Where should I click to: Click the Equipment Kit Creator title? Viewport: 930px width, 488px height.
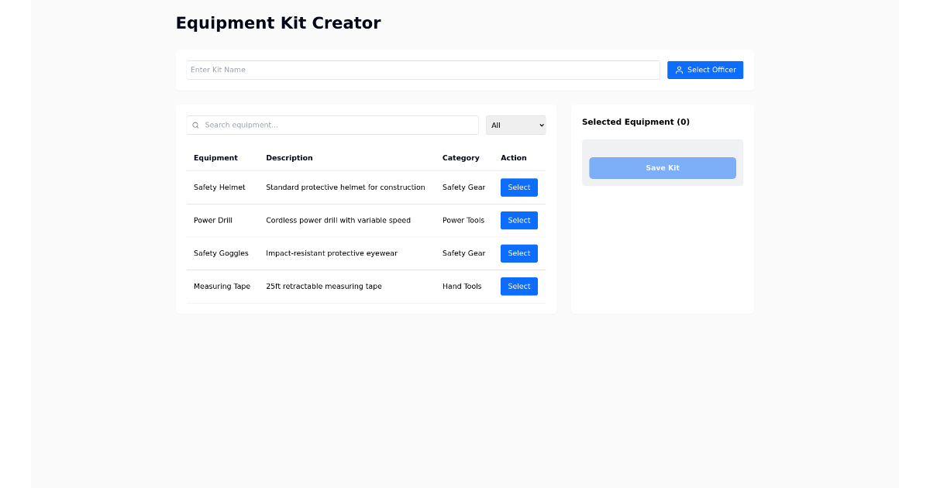click(278, 22)
